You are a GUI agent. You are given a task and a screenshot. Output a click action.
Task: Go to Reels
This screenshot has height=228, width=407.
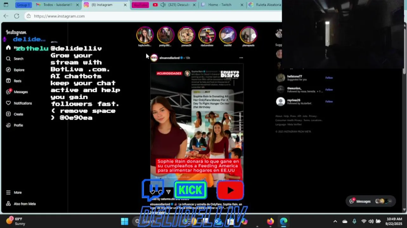tap(14, 81)
